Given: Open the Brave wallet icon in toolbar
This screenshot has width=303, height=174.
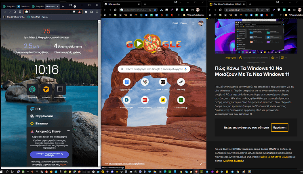Looking at the screenshot, I should pos(91,12).
